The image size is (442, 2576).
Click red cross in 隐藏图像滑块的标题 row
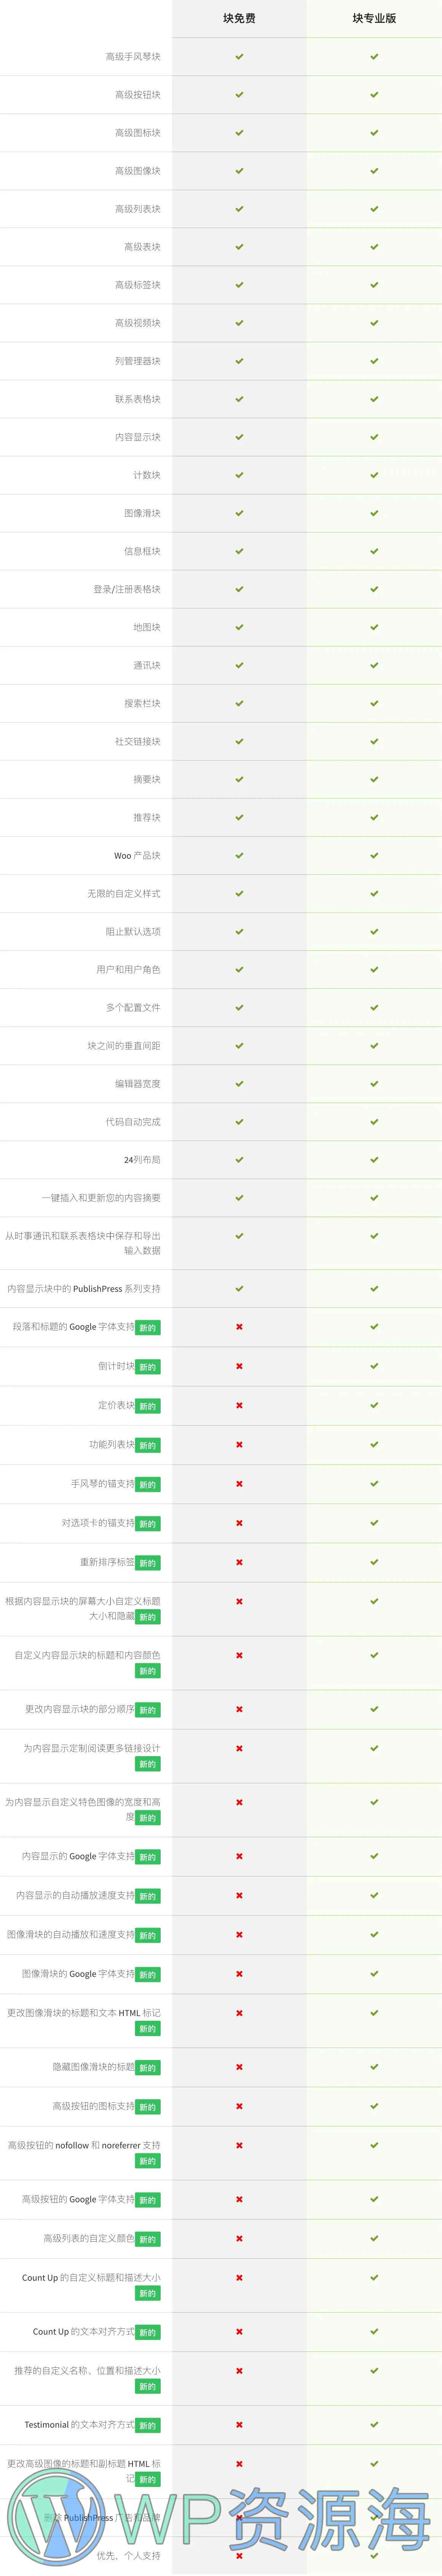[239, 2067]
